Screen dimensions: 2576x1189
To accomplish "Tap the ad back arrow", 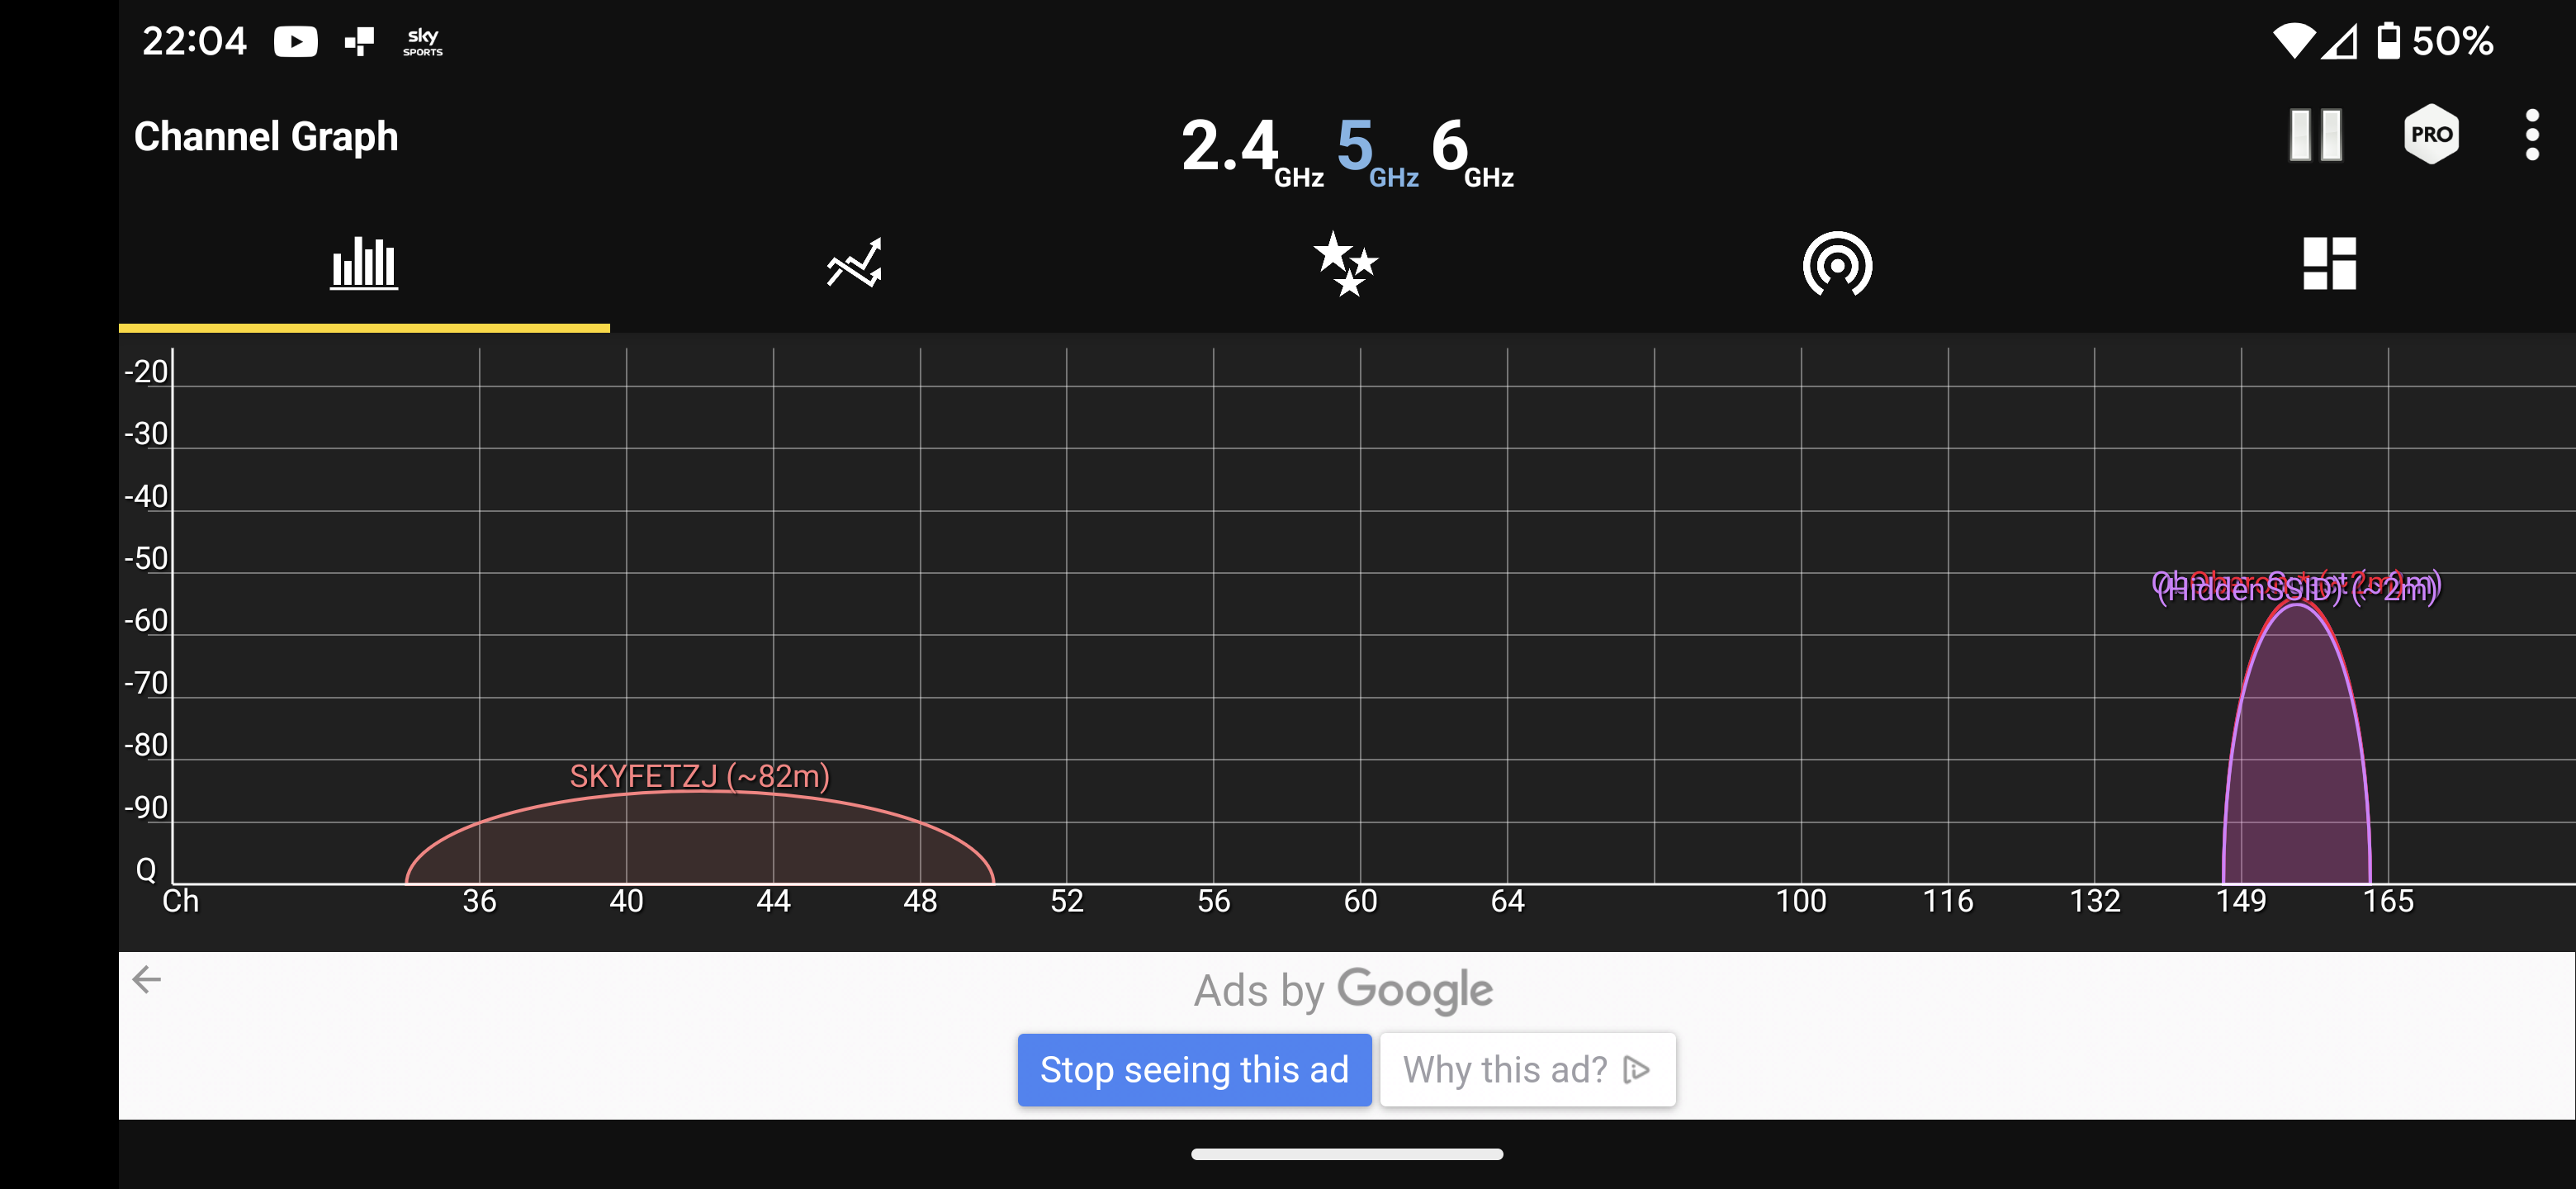I will (147, 979).
